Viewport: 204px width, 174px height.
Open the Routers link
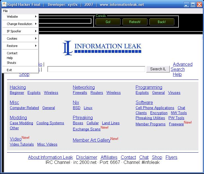pos(97,93)
